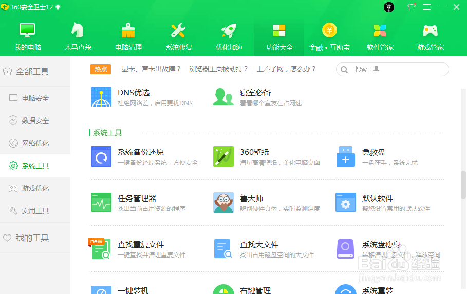Click description 海量高清壁纸，美化电脑桌面
467x294 pixels.
280,163
